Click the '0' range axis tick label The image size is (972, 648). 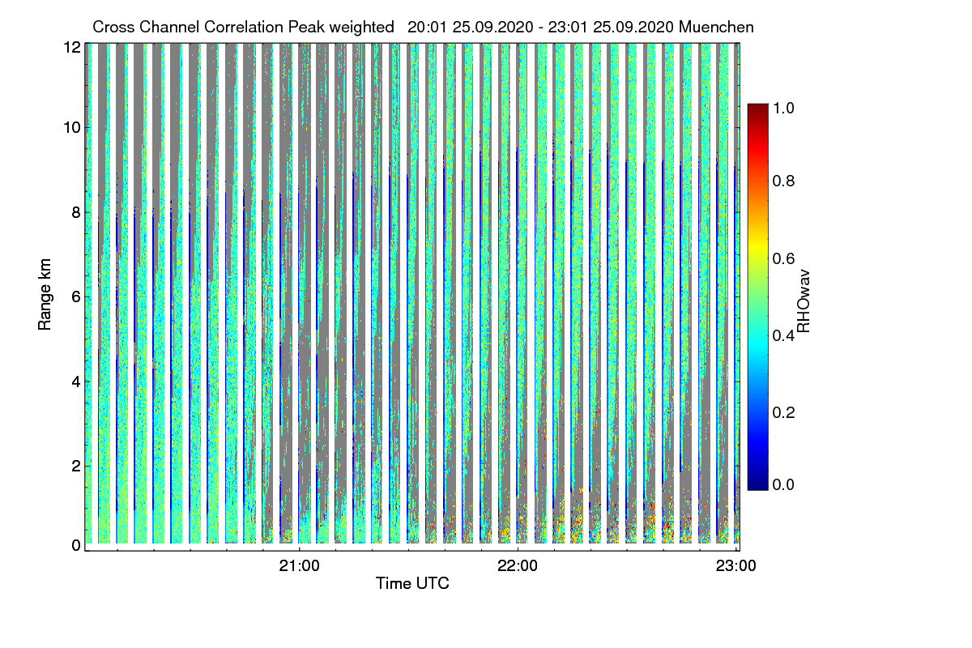click(77, 545)
